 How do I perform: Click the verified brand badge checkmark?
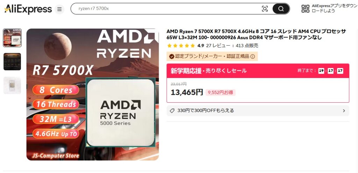tap(172, 56)
